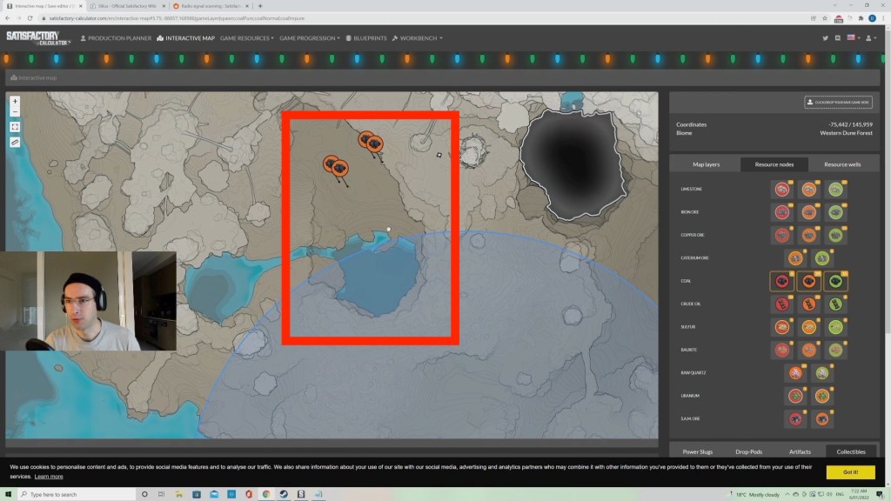Viewport: 891px width, 501px height.
Task: Toggle impure limestone nodes layer
Action: [782, 189]
